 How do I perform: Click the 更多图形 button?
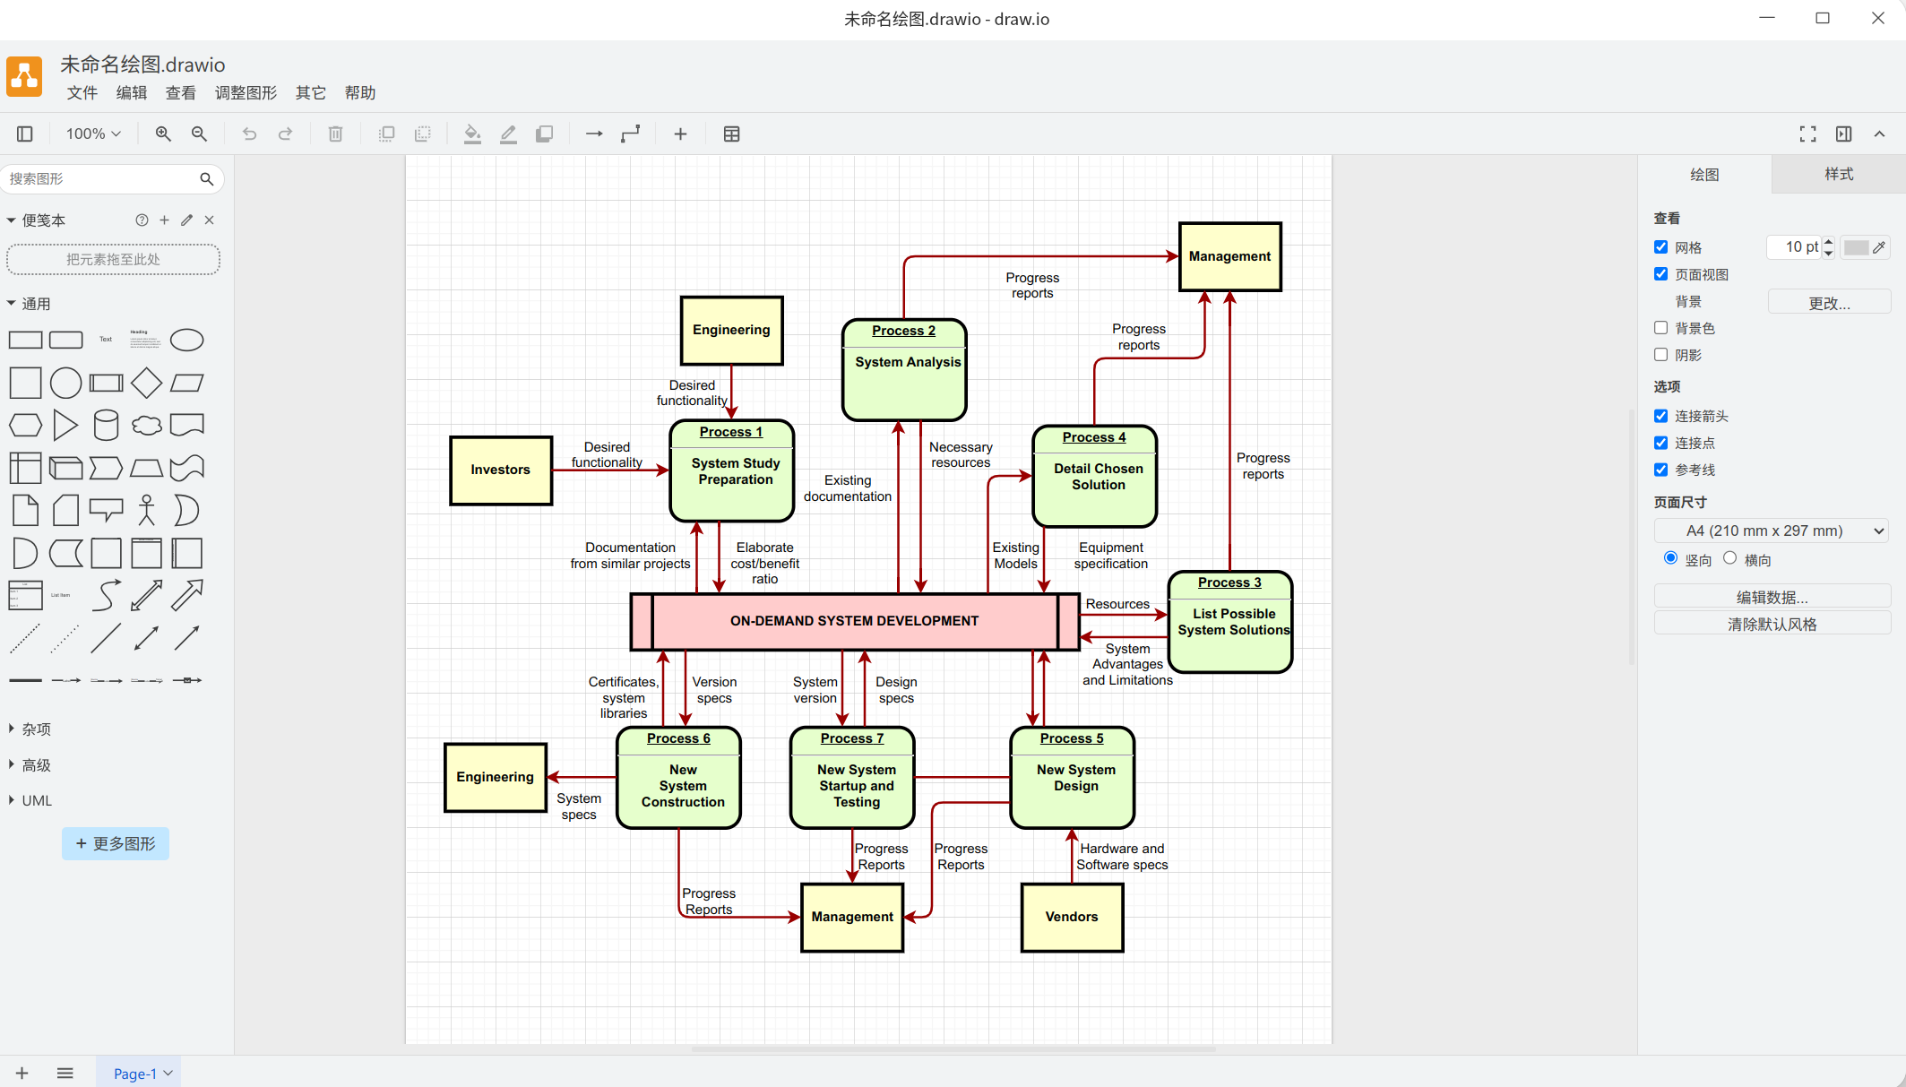pos(116,843)
